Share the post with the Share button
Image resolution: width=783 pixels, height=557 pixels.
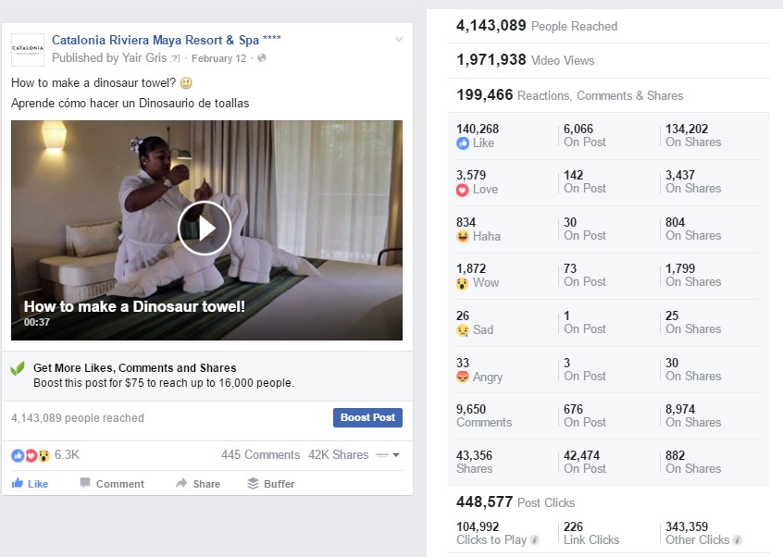pos(198,484)
